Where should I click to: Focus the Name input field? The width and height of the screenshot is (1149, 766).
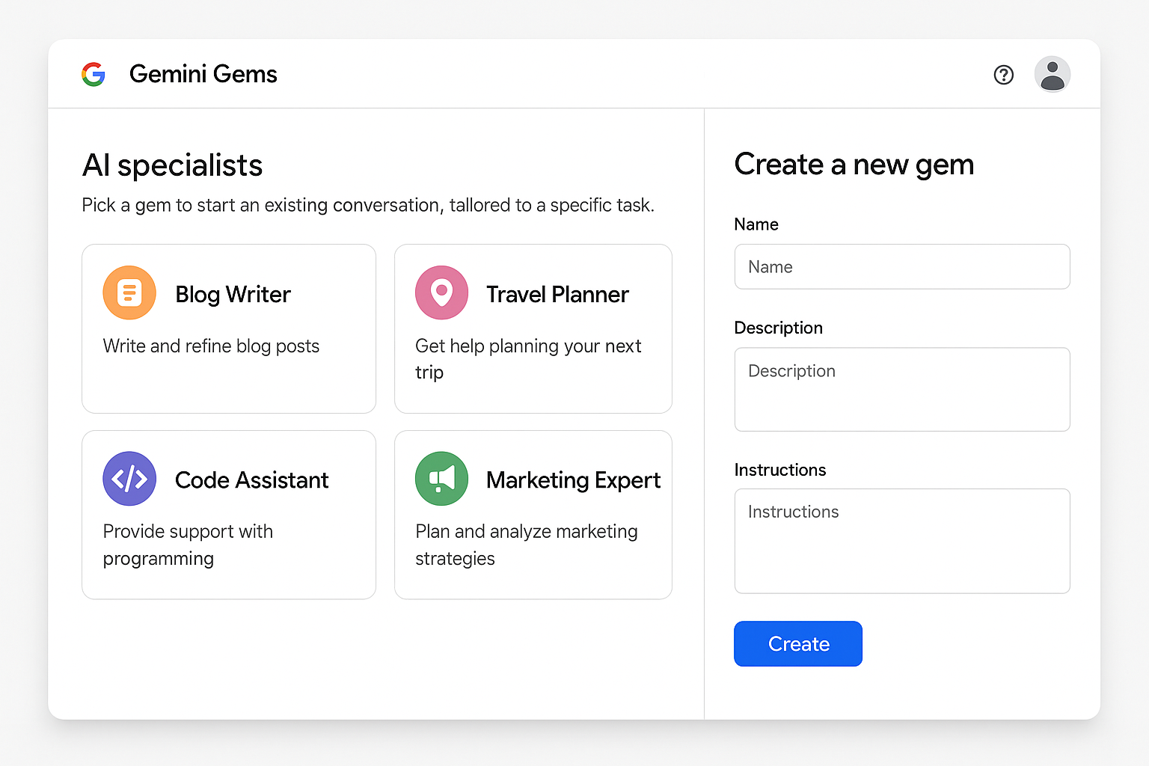pyautogui.click(x=902, y=267)
